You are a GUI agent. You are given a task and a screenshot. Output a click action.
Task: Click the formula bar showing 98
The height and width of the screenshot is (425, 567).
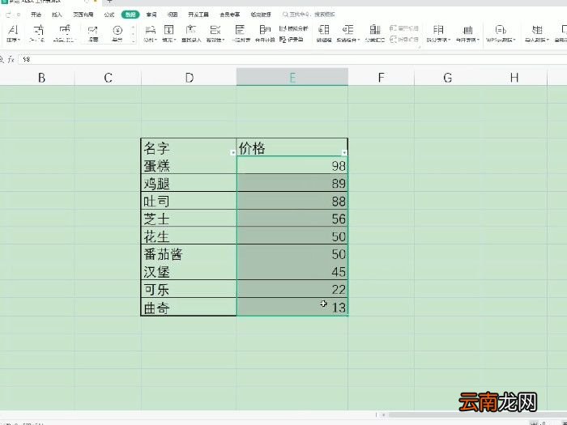point(292,59)
